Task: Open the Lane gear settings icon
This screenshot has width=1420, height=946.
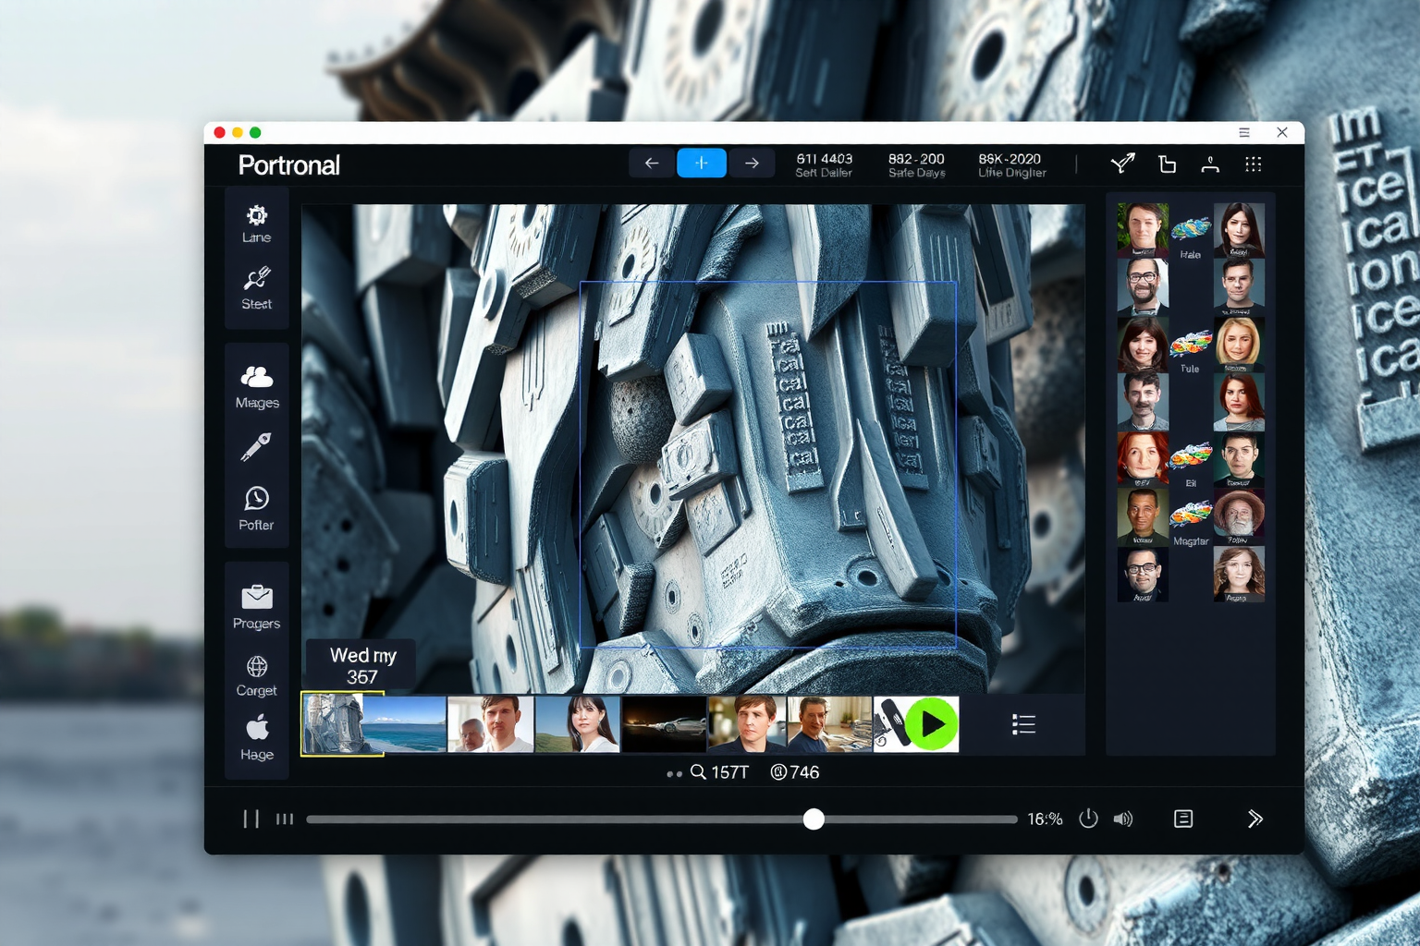Action: click(x=256, y=215)
